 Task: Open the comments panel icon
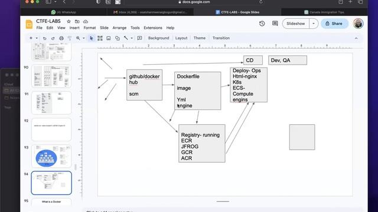pos(275,24)
